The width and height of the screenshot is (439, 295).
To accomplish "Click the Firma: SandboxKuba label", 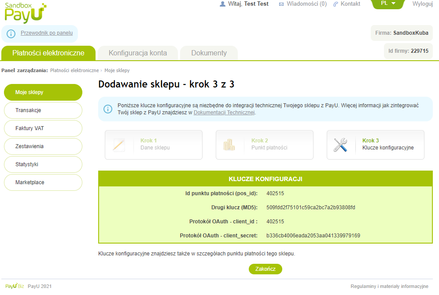I will [402, 33].
